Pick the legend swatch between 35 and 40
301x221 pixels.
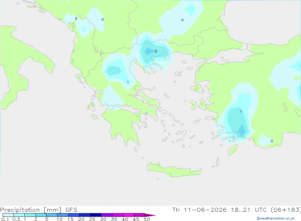(x=118, y=215)
